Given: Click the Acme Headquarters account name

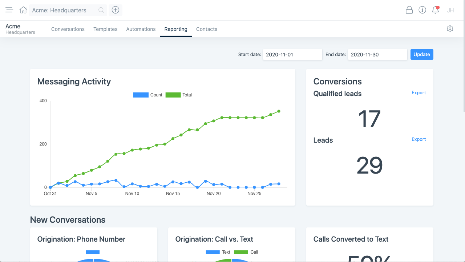Looking at the screenshot, I should pos(20,29).
